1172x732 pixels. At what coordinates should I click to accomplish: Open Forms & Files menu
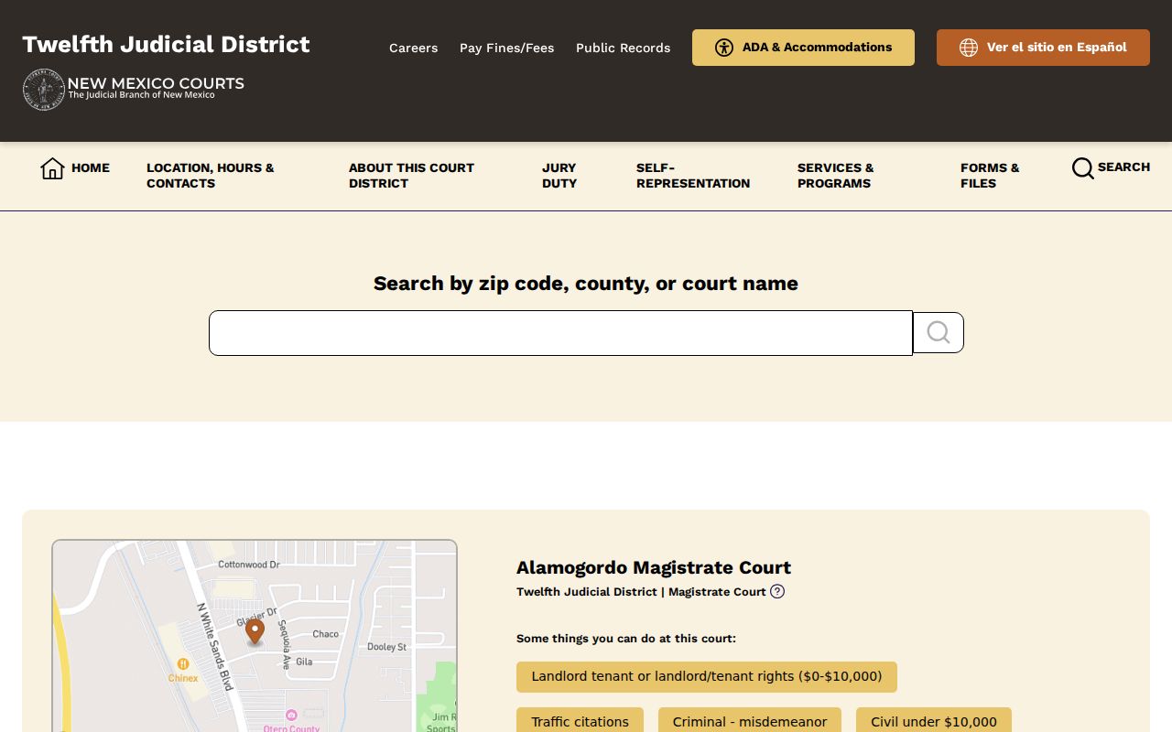coord(990,176)
